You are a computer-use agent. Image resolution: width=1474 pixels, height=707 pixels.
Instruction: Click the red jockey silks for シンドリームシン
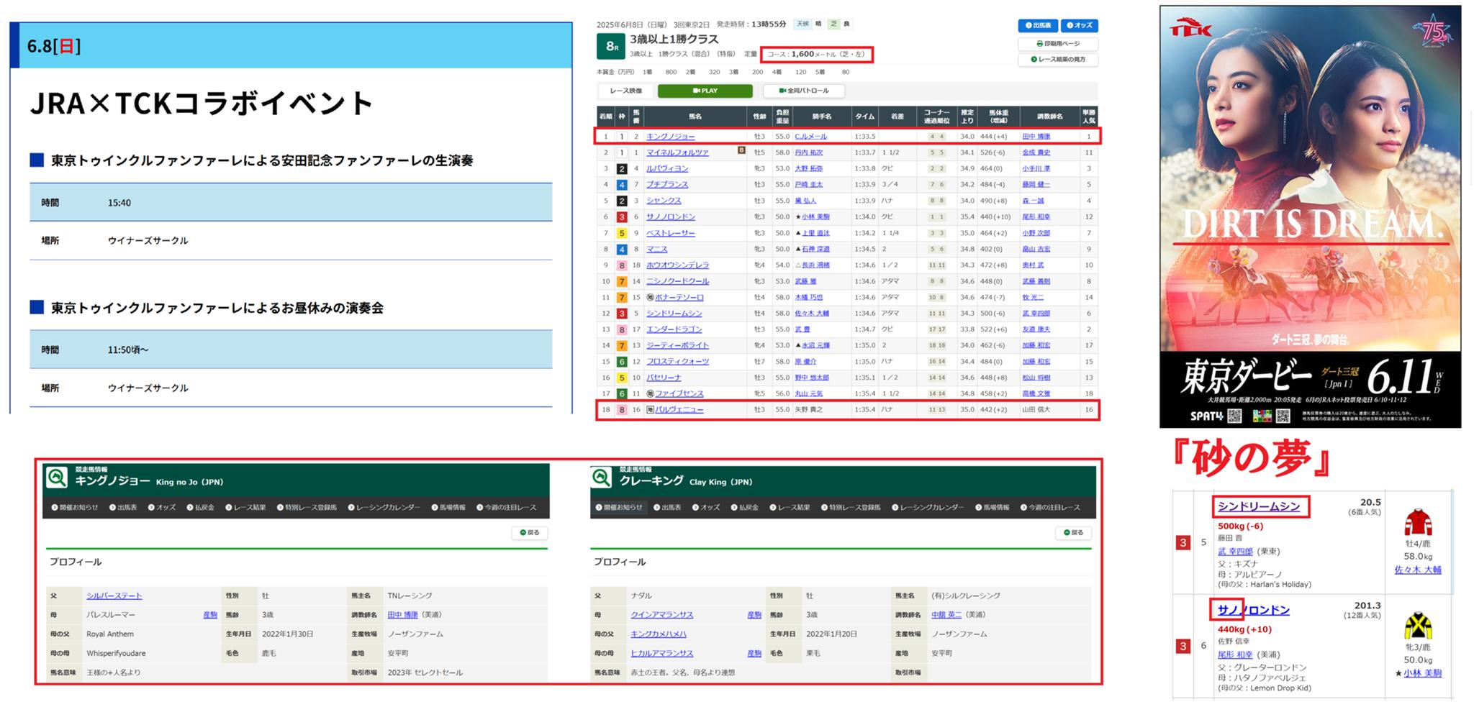[1417, 523]
